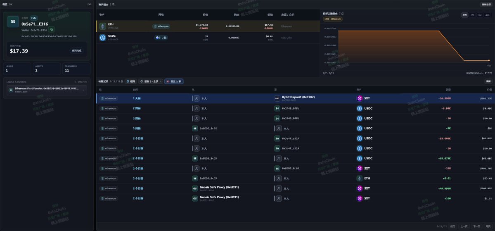The image size is (495, 231).
Task: Click the 8E recipient avatar in -33M row
Action: [x=277, y=169]
